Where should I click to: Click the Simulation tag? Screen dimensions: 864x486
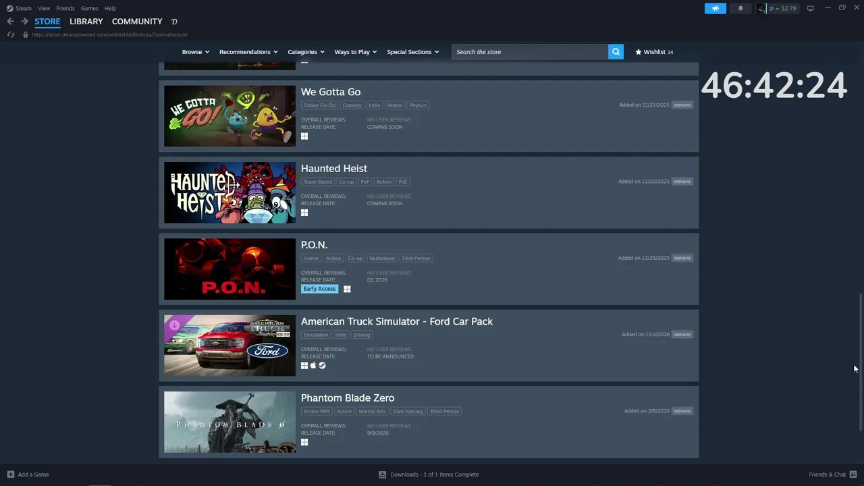pyautogui.click(x=315, y=335)
